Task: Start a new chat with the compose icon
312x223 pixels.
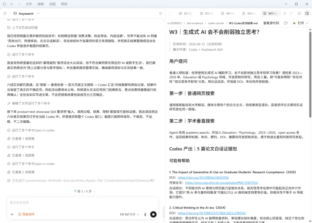Action: click(5, 13)
